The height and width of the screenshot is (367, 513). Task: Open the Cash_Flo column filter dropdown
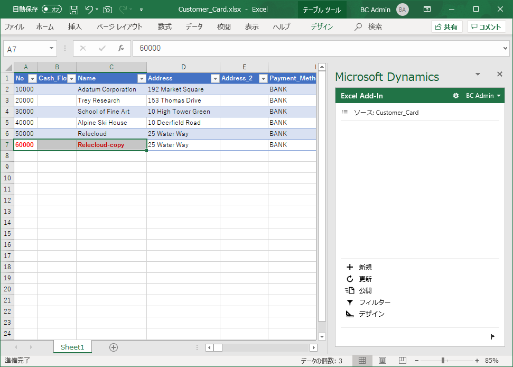tap(71, 79)
